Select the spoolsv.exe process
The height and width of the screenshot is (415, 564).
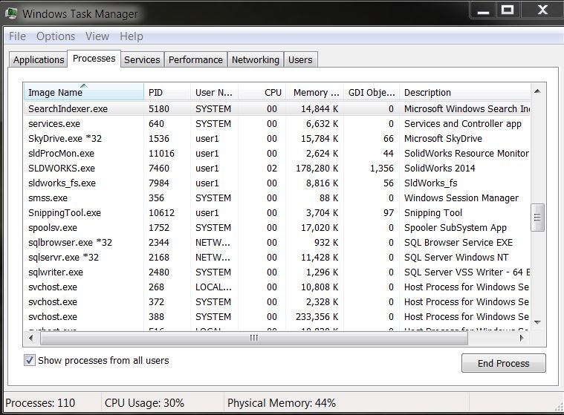point(277,227)
